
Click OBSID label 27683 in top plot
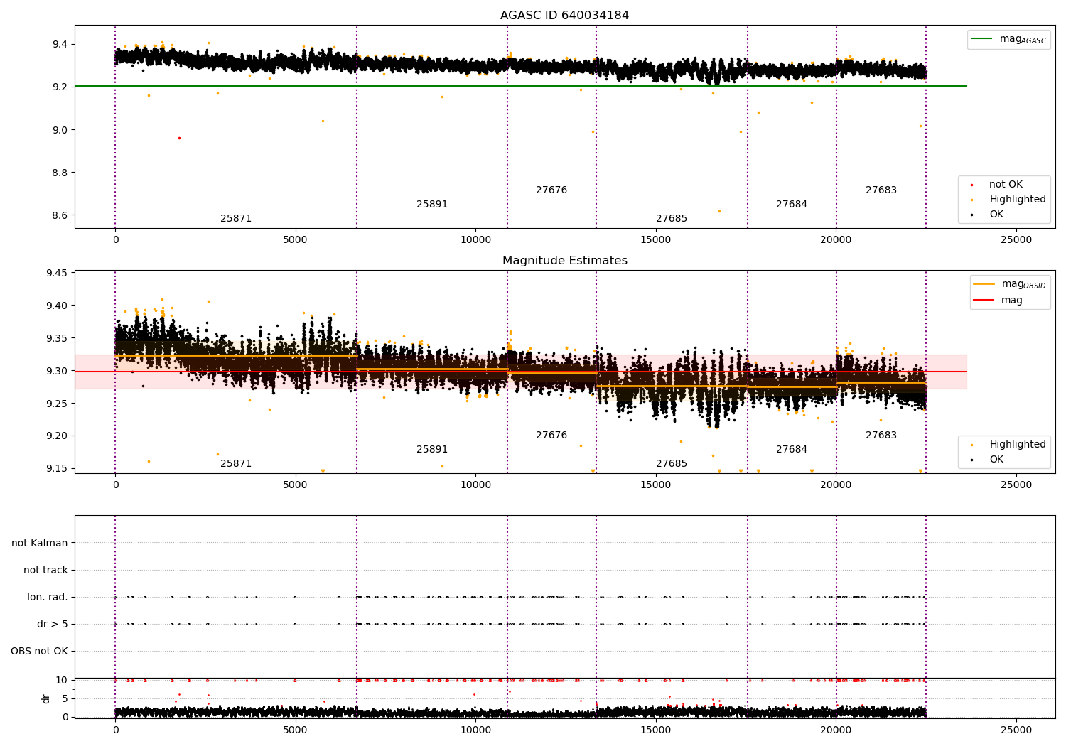(881, 190)
